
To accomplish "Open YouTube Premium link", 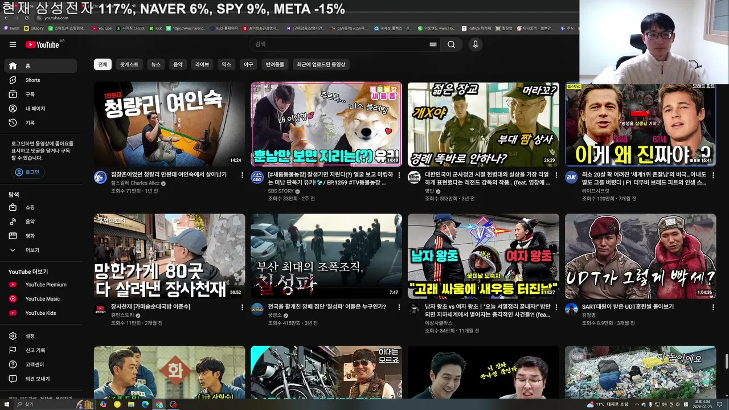I will (x=39, y=285).
